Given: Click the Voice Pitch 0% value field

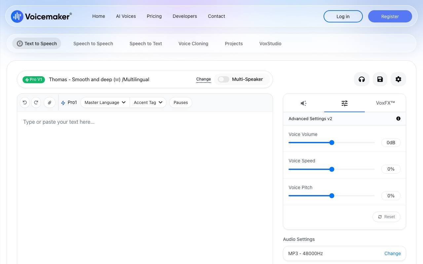Looking at the screenshot, I should pos(391,196).
